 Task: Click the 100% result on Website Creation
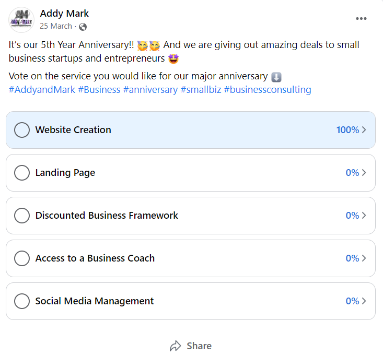click(x=347, y=130)
